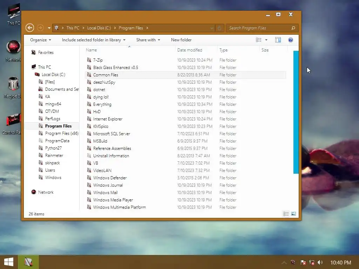Select the MSBuild folder name
Viewport: 359px width, 269px height.
point(100,141)
